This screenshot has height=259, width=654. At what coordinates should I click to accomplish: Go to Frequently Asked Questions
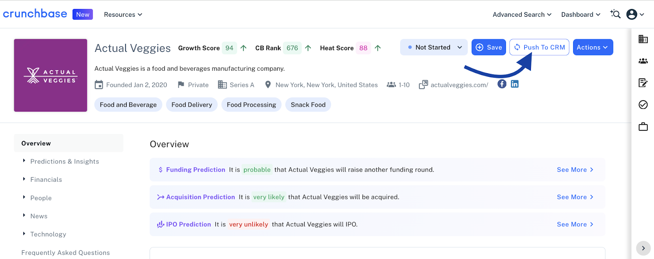click(x=65, y=252)
